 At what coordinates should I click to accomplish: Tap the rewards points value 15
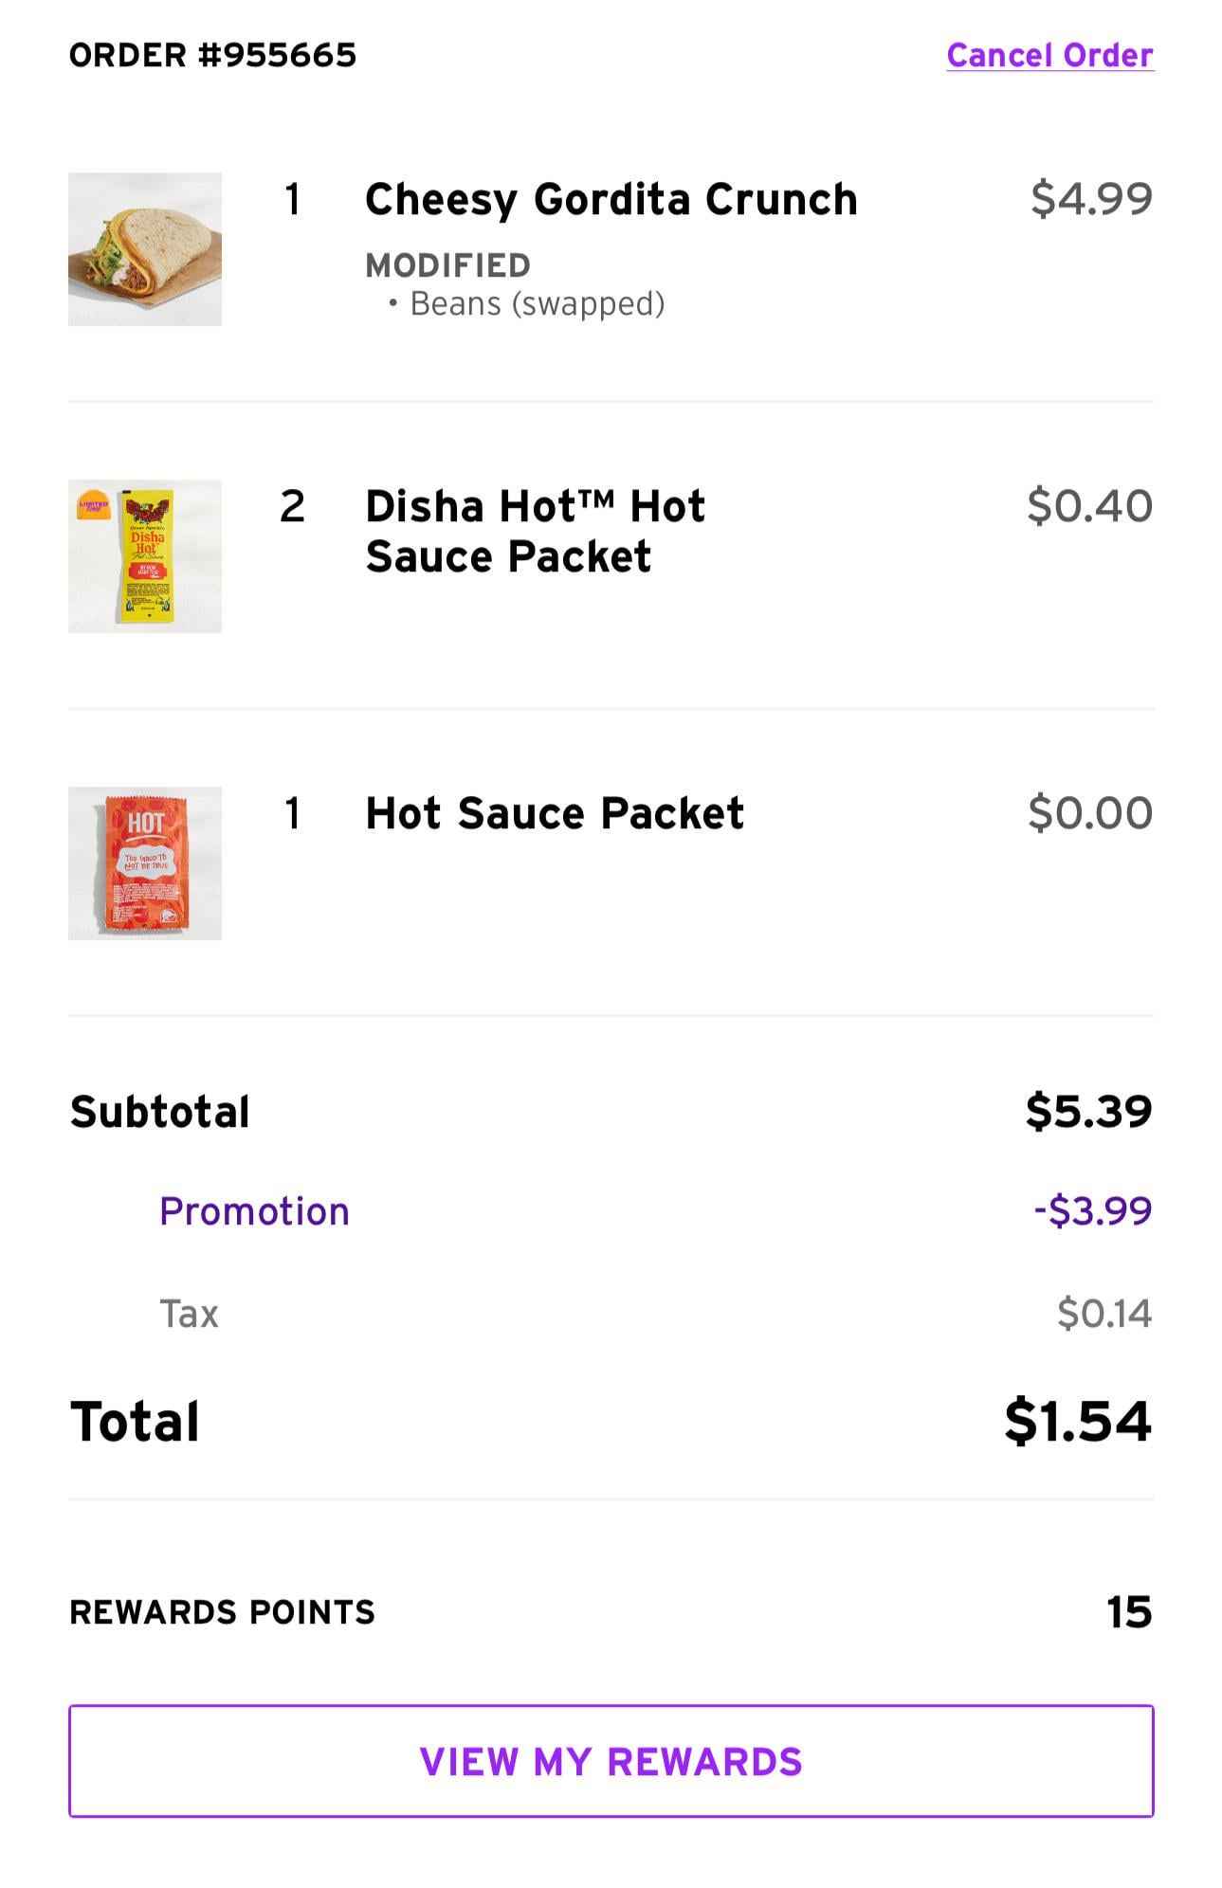coord(1128,1612)
